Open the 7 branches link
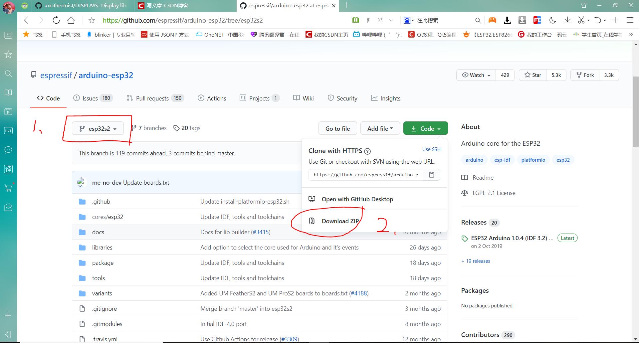Image resolution: width=639 pixels, height=343 pixels. pos(148,128)
